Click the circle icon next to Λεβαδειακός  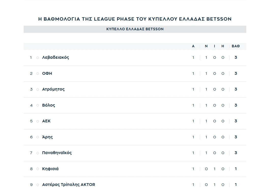(x=38, y=58)
